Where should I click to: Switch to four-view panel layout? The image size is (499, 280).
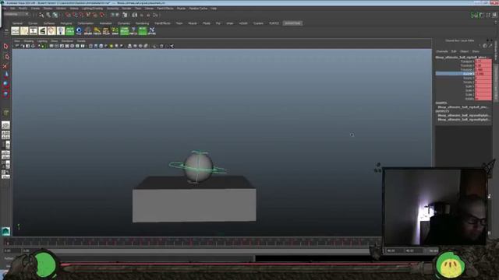click(x=5, y=135)
